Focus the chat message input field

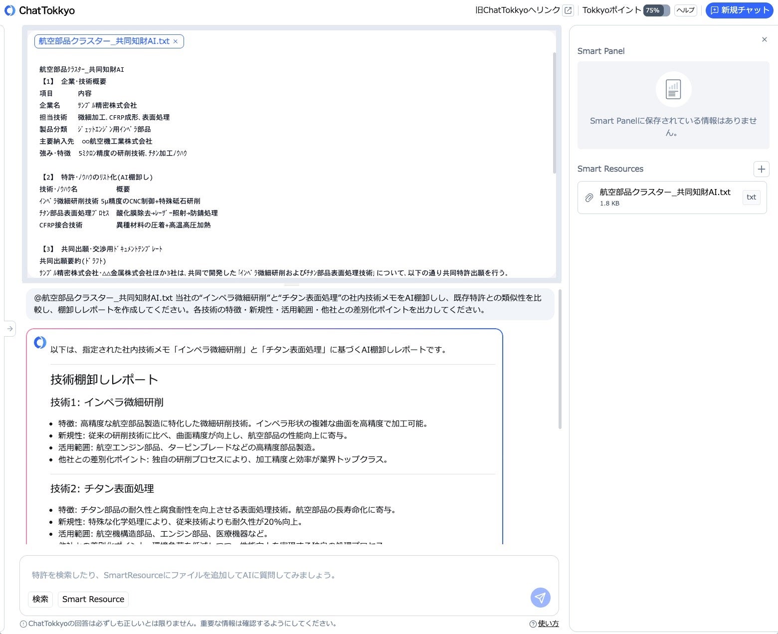pos(289,575)
